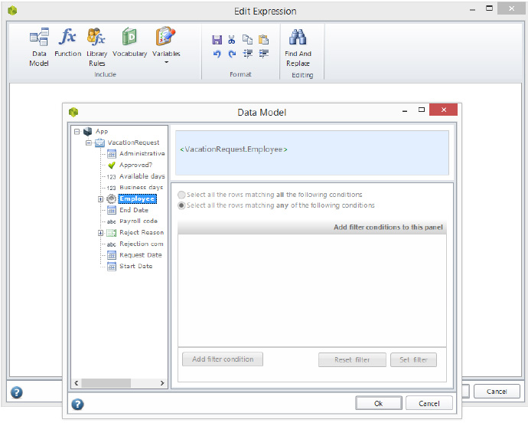Click the Redo arrow icon

[x=232, y=54]
